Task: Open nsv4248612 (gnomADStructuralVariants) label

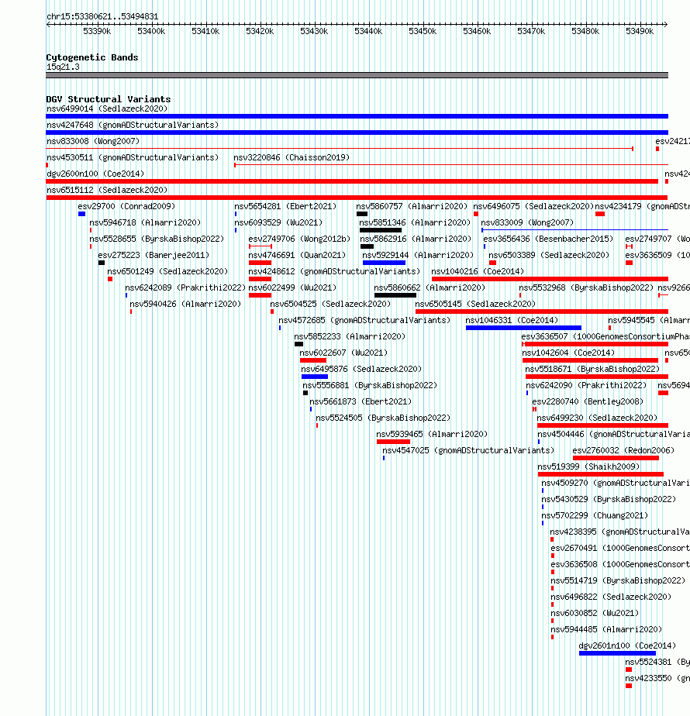Action: point(334,271)
